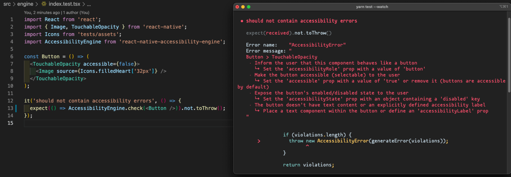Click the red arrow marker beside the throw line
Viewport: 511px width, 177px height.
pyautogui.click(x=259, y=141)
